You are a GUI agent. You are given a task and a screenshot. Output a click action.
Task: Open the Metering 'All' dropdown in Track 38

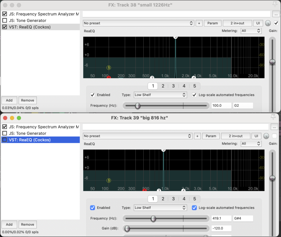[x=251, y=31]
